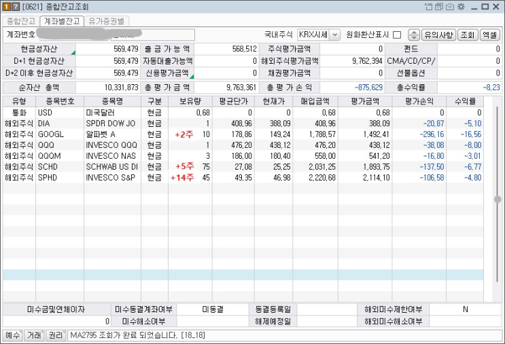Click the SCHWAB US DI name cell
This screenshot has height=344, width=505.
click(112, 167)
